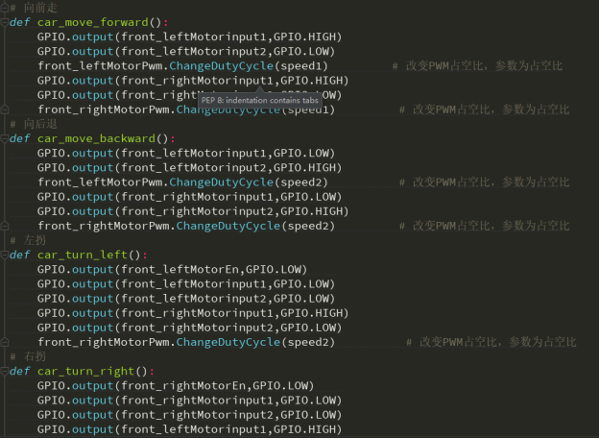The image size is (599, 438).
Task: Click front_rightMotorPwm speed2 line in car_turn_left
Action: pos(186,343)
